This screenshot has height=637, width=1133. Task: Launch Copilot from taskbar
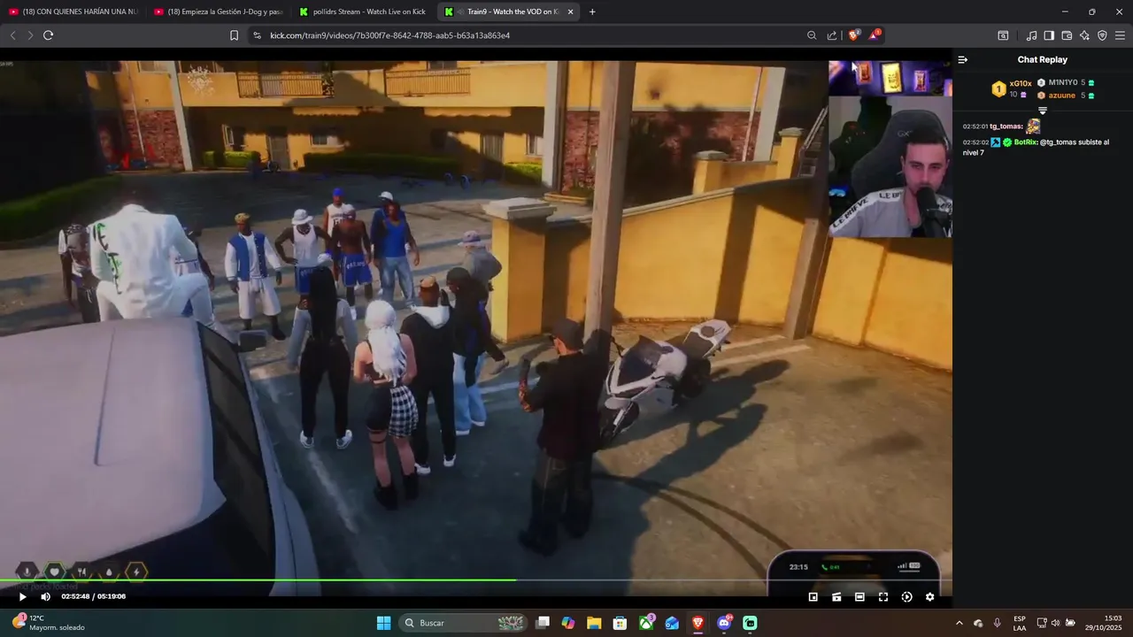[x=568, y=623]
